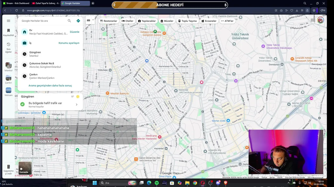Open the Katmanlar layers thumbnail
The image size is (334, 187).
click(25, 168)
